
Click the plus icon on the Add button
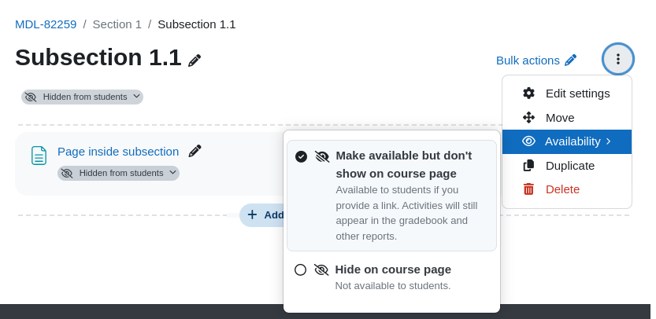(x=252, y=214)
